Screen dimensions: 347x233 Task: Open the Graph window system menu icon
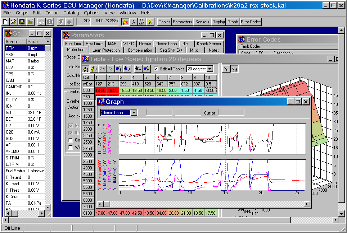pos(102,102)
